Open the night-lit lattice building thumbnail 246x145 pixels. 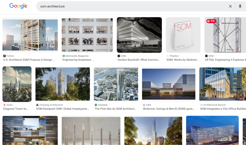213,130
